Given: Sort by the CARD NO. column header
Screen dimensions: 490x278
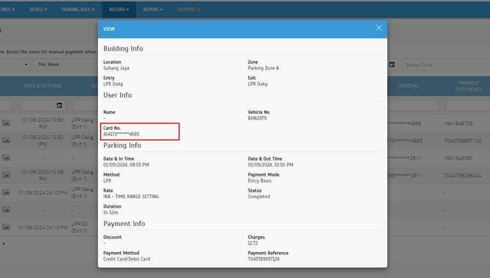Looking at the screenshot, I should pos(408,86).
